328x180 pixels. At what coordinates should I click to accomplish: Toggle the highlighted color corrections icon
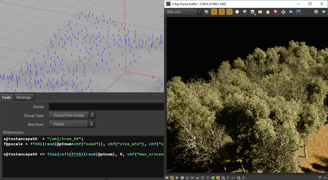pos(172,178)
